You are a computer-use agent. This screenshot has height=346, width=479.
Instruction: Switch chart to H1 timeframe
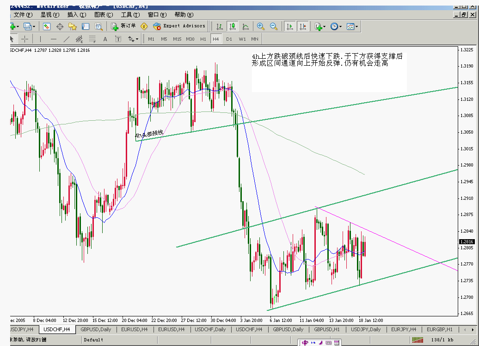coord(203,39)
